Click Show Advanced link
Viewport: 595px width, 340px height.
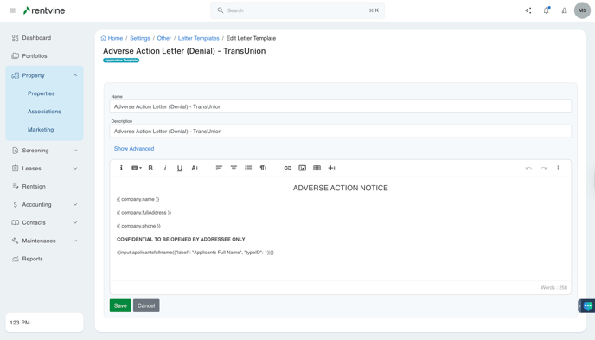click(134, 148)
